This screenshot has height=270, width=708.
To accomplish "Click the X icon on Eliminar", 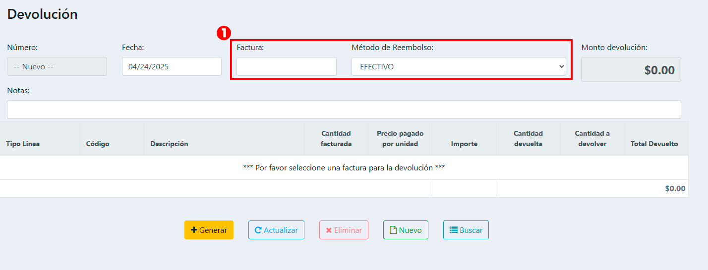I will click(329, 230).
